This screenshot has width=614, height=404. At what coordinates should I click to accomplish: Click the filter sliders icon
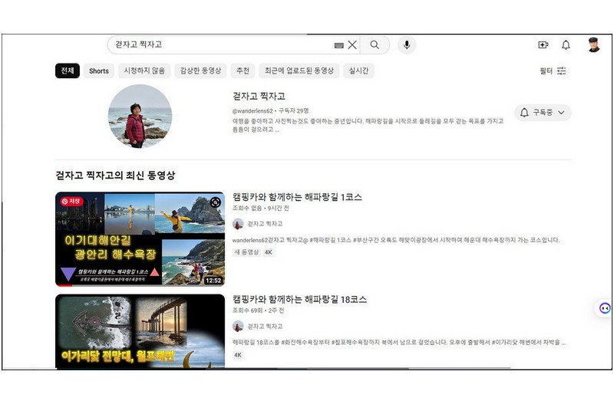tap(562, 71)
